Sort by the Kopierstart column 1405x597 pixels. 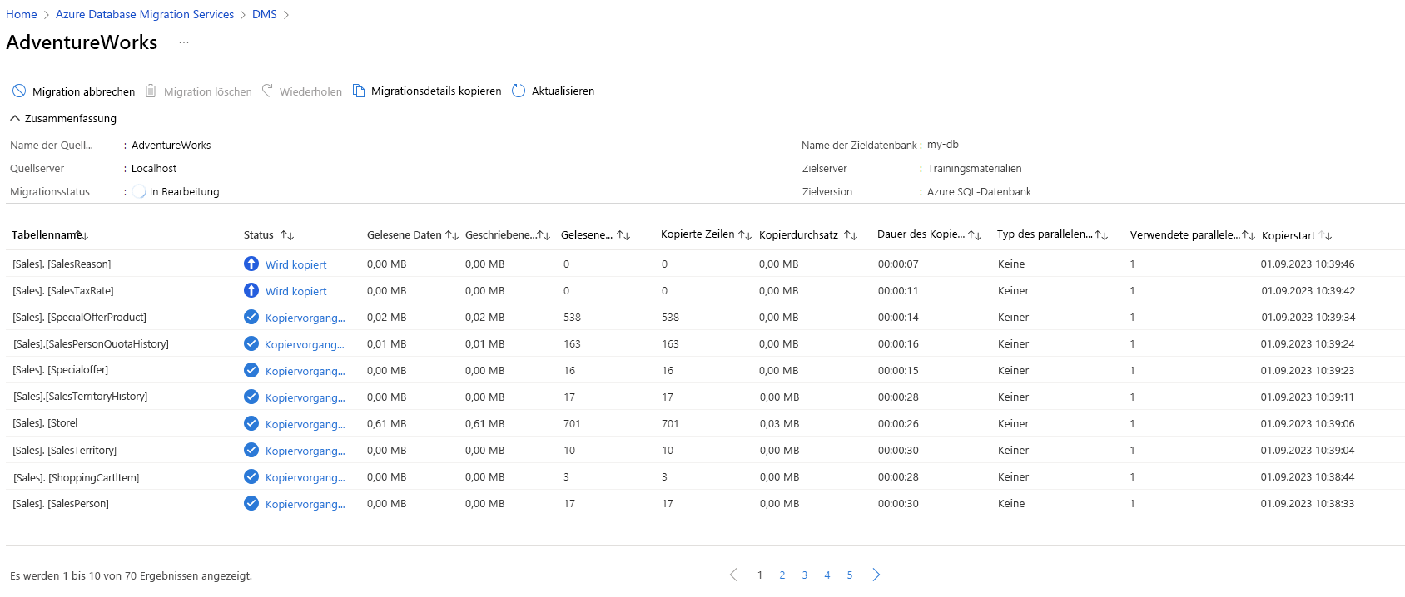(1326, 235)
